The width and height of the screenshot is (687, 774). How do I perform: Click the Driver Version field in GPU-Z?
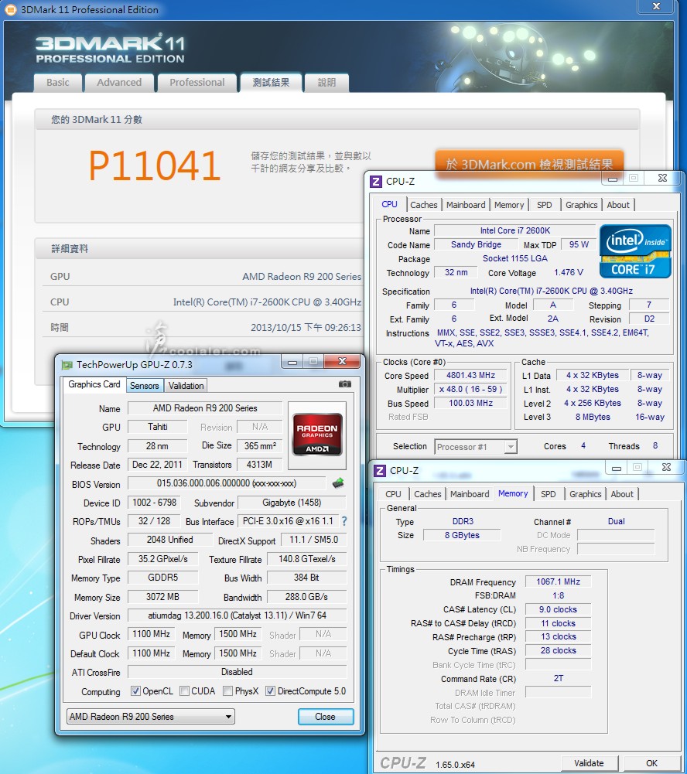(x=237, y=615)
